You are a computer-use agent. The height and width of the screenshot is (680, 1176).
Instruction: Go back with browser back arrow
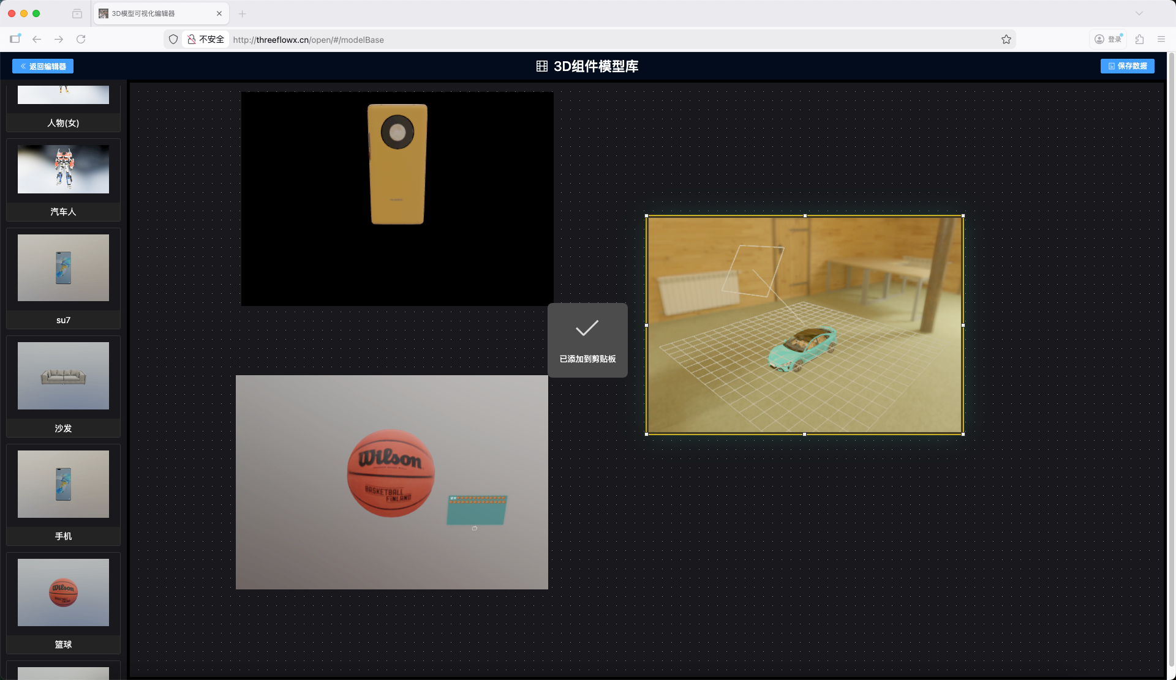(37, 39)
